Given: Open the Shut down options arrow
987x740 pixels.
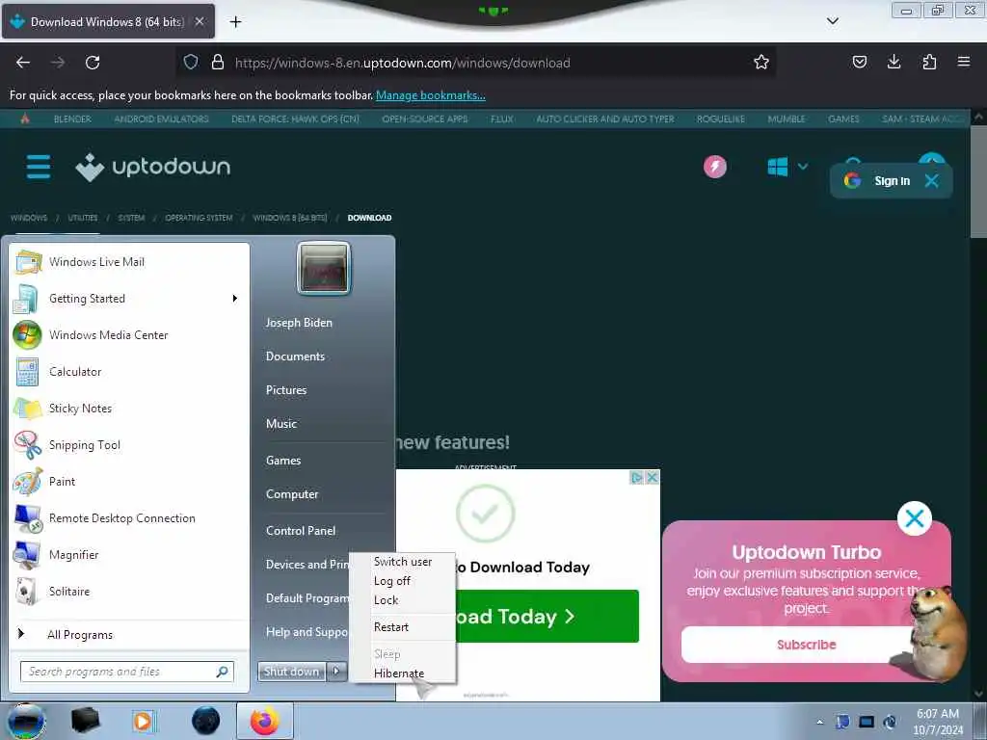Looking at the screenshot, I should [x=336, y=672].
